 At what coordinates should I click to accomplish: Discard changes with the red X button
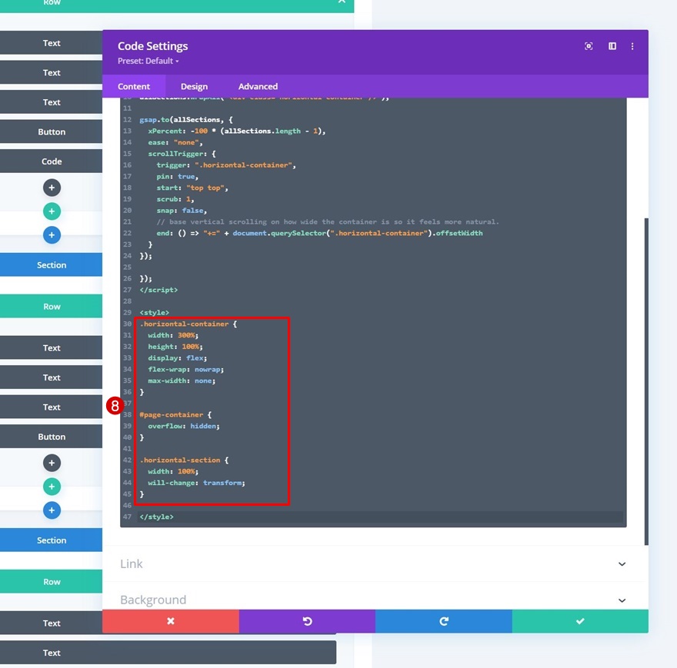170,621
